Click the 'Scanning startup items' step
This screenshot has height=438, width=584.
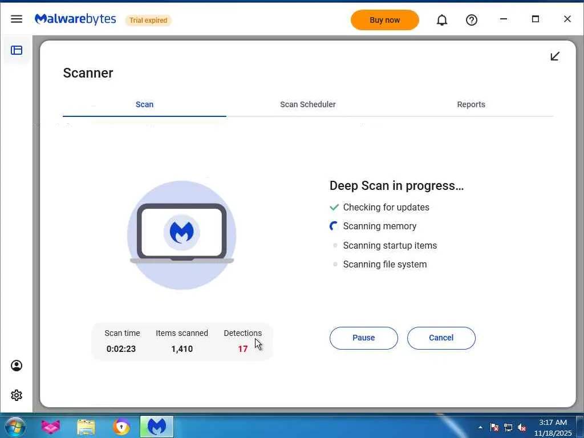[390, 245]
